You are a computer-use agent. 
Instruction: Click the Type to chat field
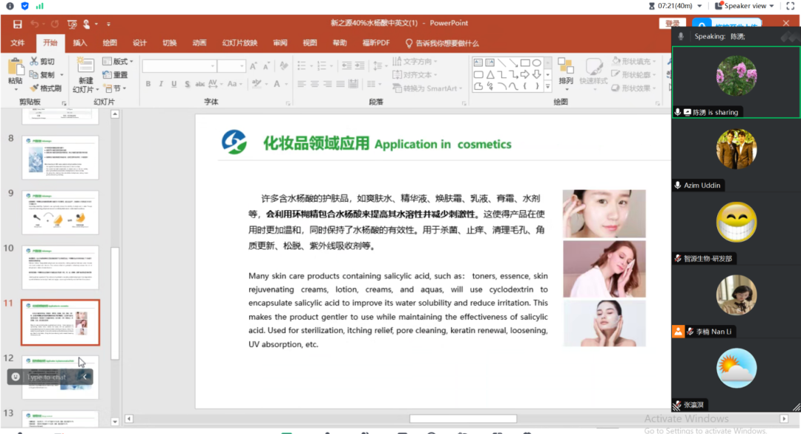click(x=48, y=377)
